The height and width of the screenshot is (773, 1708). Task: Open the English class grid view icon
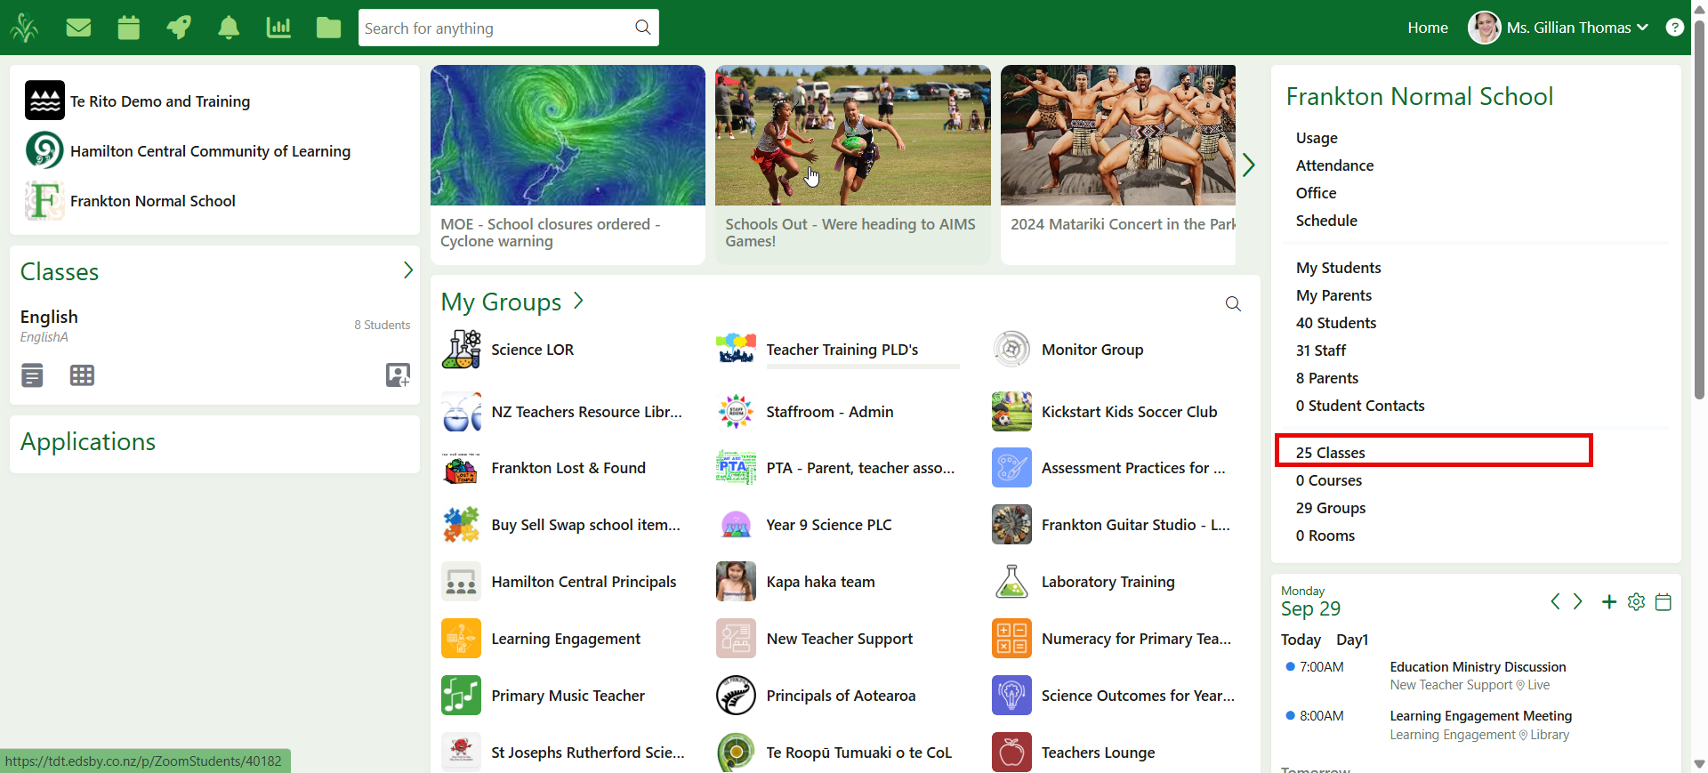(x=82, y=375)
